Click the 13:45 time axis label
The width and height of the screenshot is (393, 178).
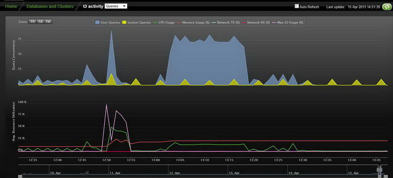pos(377,160)
